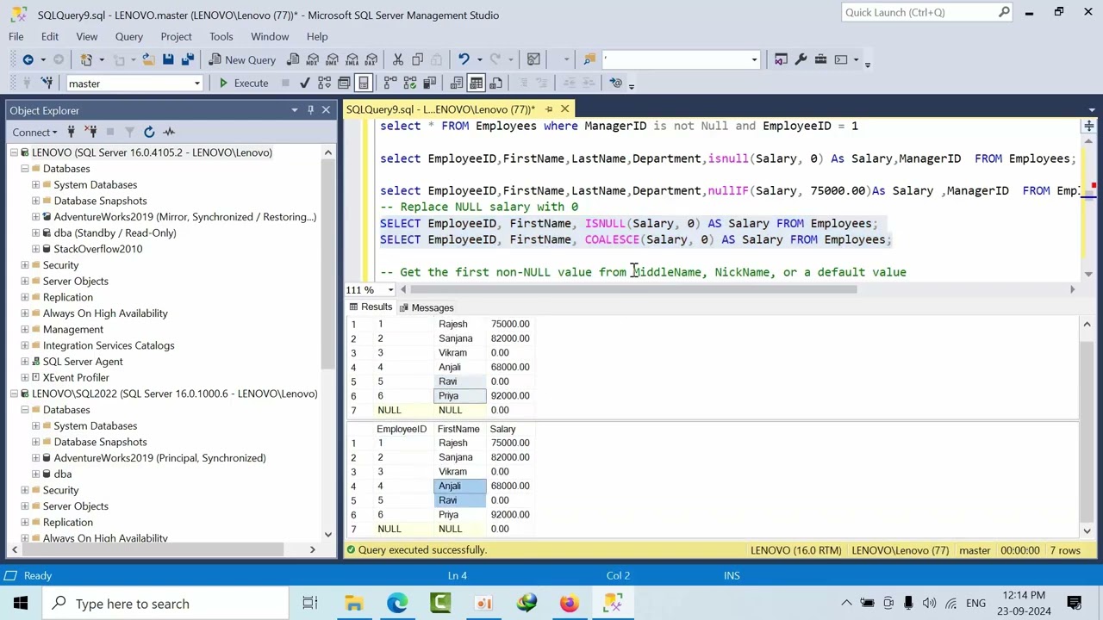Pin the Object Explorer panel
The image size is (1103, 620).
[x=310, y=110]
